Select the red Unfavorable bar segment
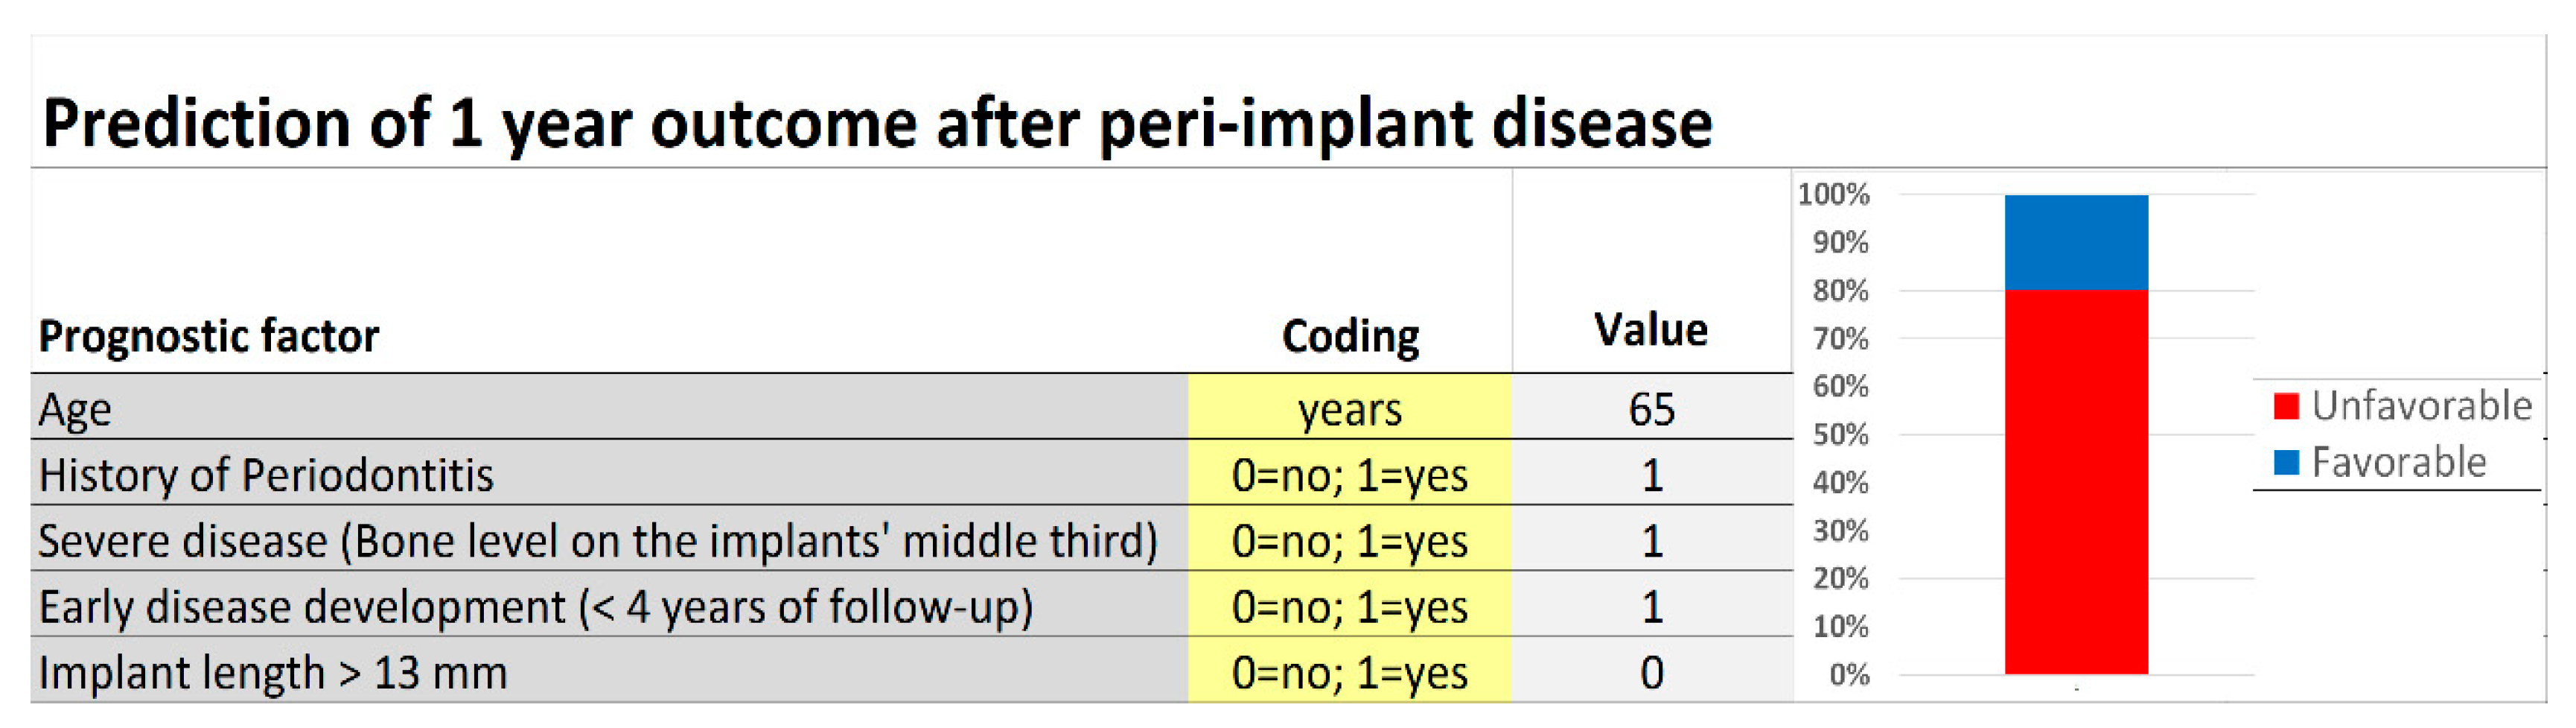Screen dimensions: 2576x728 [x=2076, y=481]
